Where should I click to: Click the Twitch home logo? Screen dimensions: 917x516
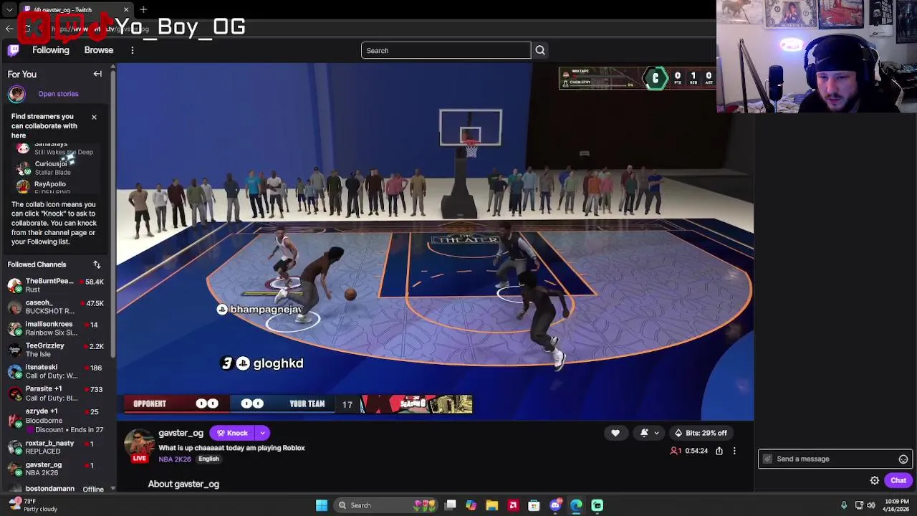tap(14, 50)
